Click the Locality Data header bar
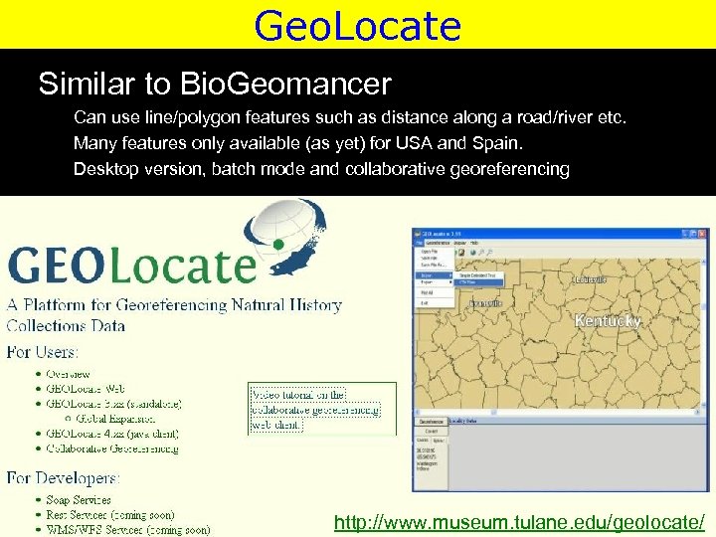This screenshot has height=537, width=716. 576,421
